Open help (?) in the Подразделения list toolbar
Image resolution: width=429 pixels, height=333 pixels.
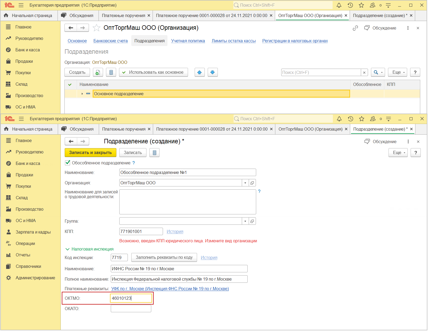415,72
